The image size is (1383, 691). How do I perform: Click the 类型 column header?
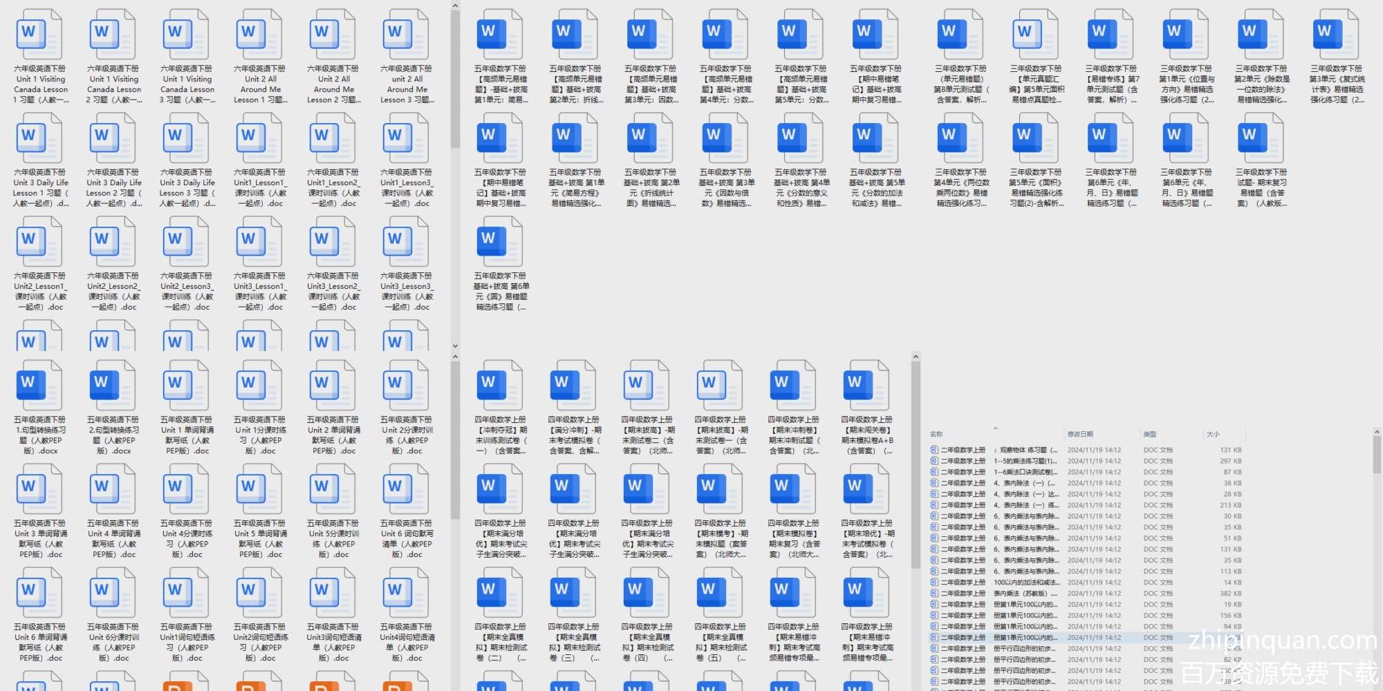(x=1150, y=434)
